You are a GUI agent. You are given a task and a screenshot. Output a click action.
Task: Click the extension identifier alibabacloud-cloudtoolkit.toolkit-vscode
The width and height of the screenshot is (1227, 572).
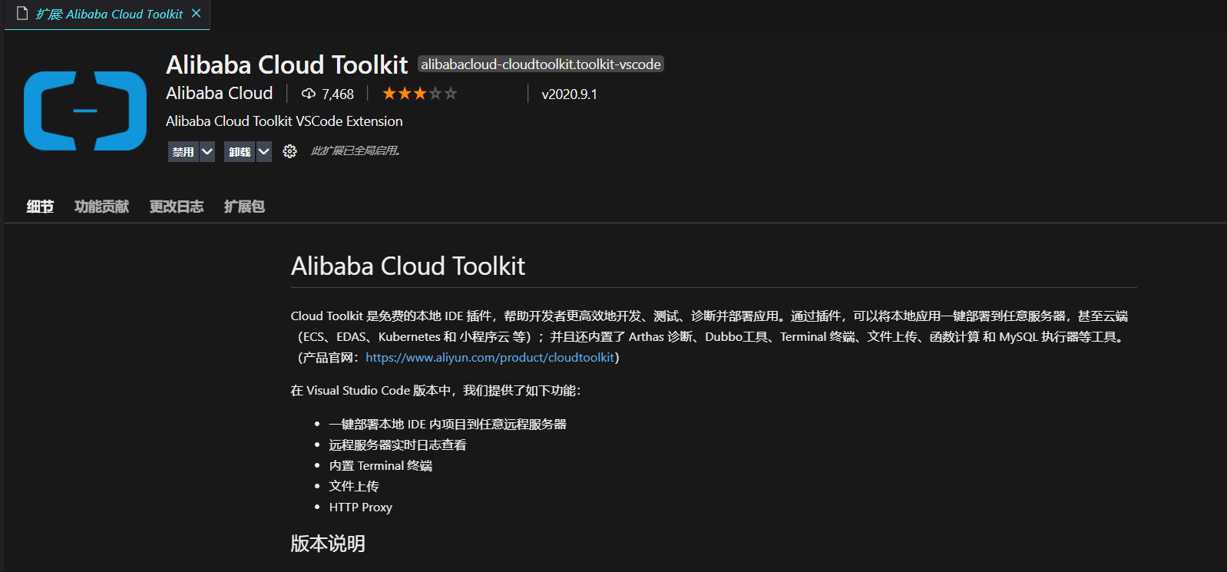point(541,64)
